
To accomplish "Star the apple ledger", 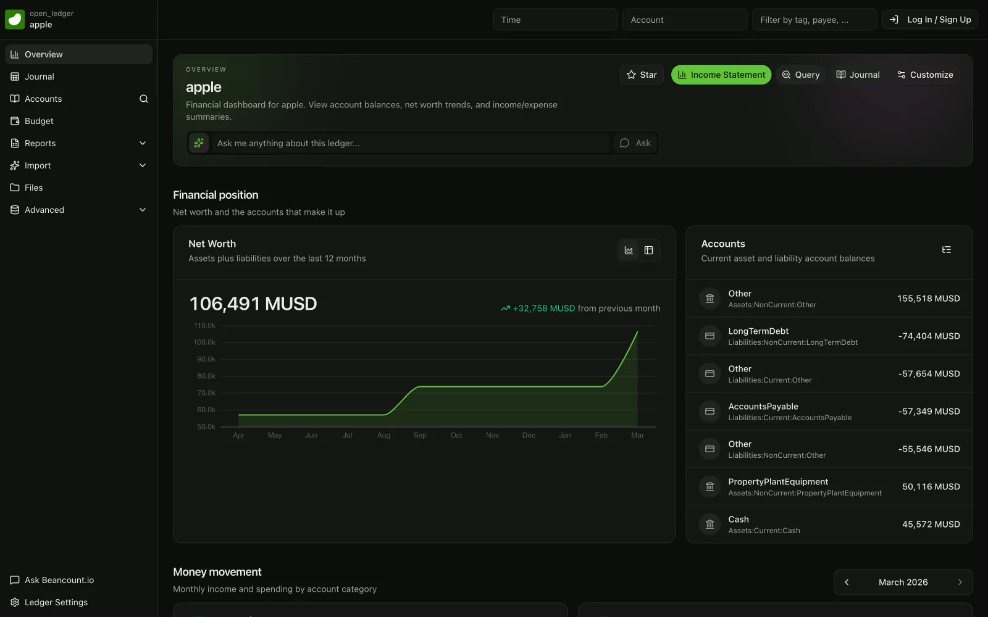I will [x=642, y=75].
